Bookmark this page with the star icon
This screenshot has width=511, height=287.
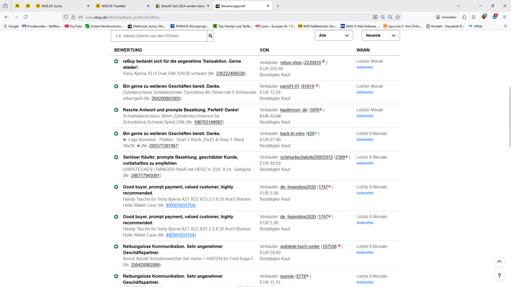coord(397,17)
